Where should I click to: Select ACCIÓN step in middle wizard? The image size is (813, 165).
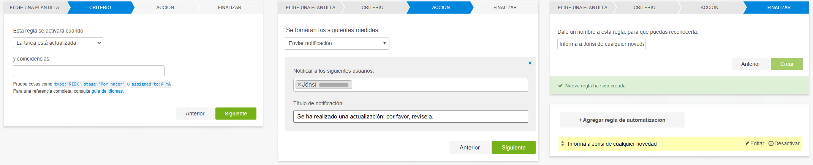[441, 8]
